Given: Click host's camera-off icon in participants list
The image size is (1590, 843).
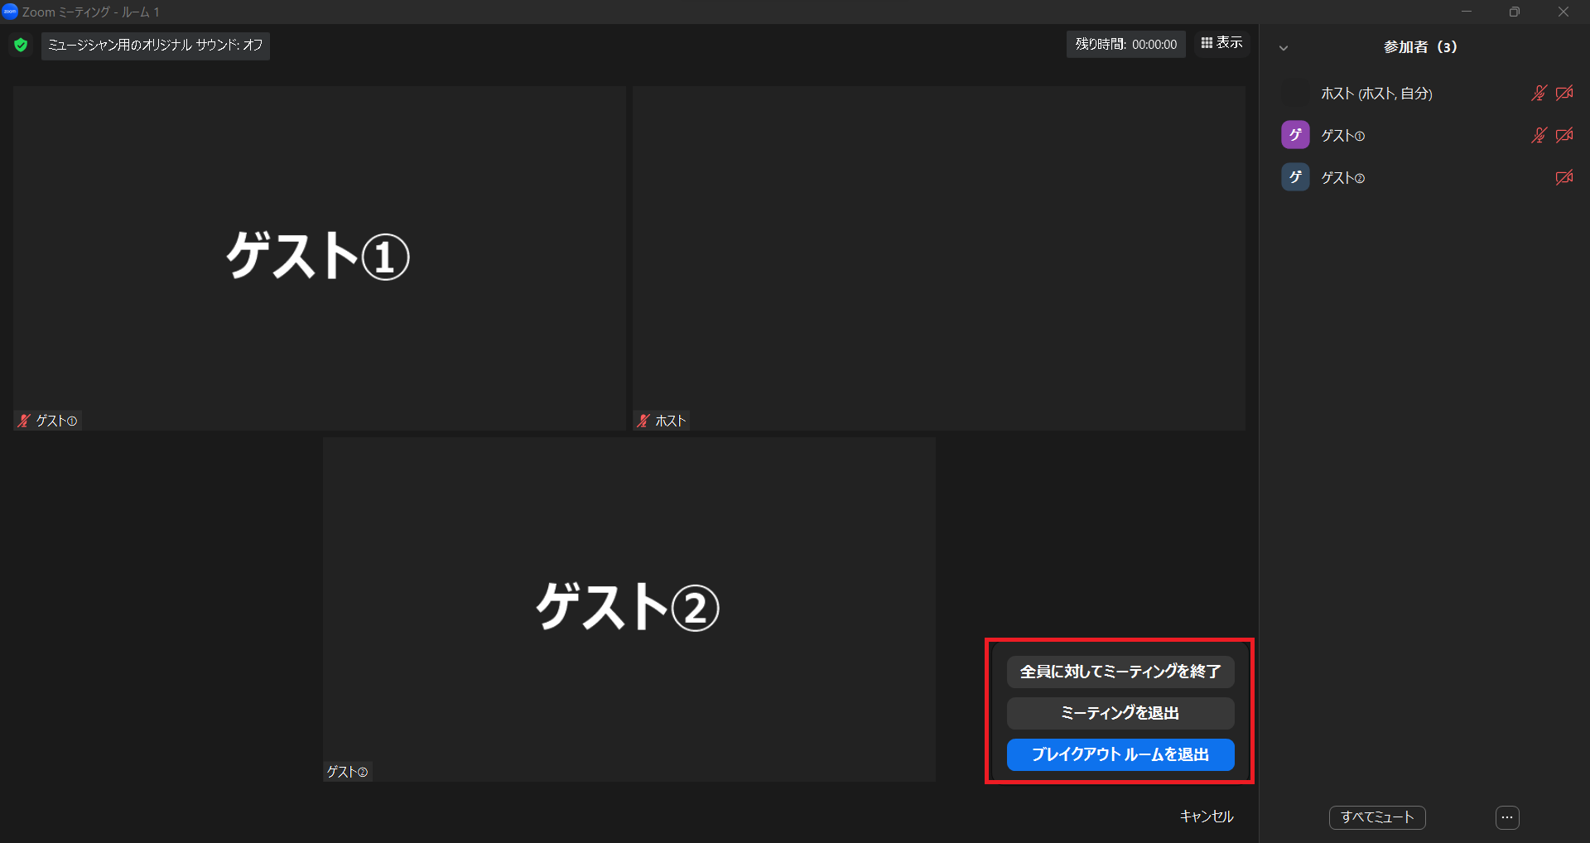Looking at the screenshot, I should pyautogui.click(x=1564, y=93).
